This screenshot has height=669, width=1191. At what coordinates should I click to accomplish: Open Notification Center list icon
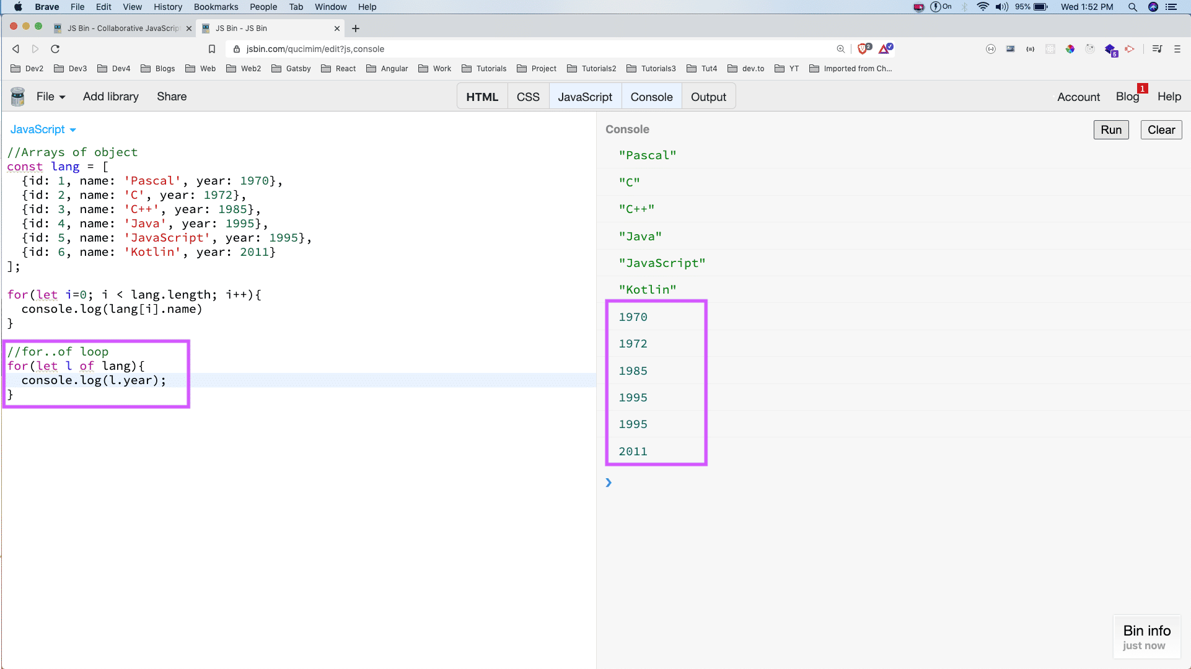point(1171,7)
